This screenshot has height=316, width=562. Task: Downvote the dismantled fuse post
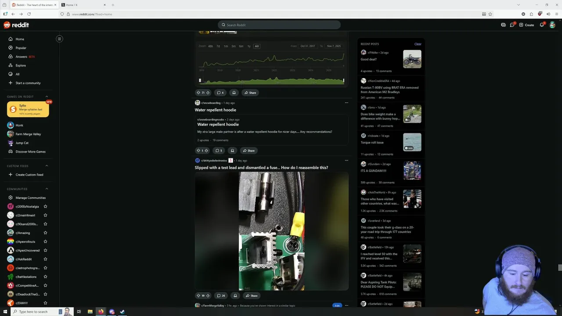[x=208, y=295]
